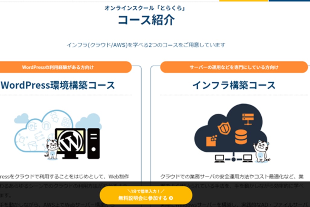Viewport: 310px width, 207px height.
Task: Click the arrow icon in the yellow banner button
Action: [x=171, y=198]
